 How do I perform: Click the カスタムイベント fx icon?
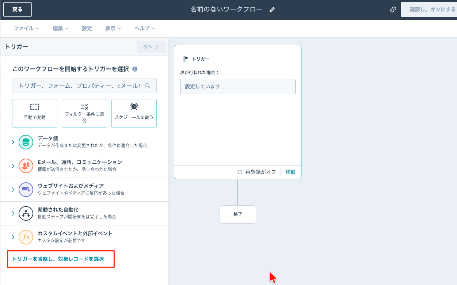coord(26,237)
